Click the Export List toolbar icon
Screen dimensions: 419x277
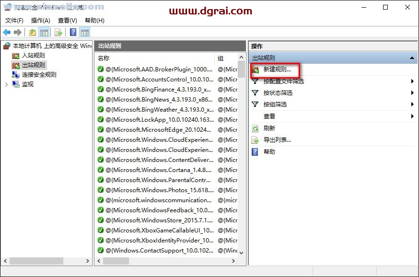(58, 32)
